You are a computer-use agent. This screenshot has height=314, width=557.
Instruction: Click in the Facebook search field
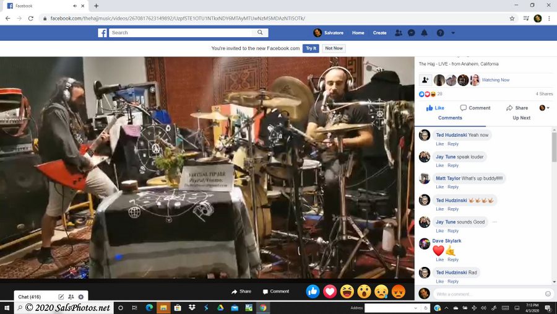pos(186,33)
